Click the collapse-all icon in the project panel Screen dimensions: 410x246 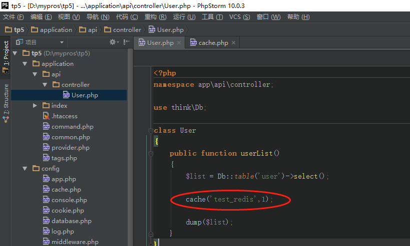[127, 42]
